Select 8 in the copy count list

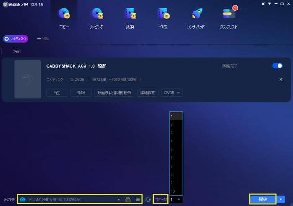(x=176, y=175)
